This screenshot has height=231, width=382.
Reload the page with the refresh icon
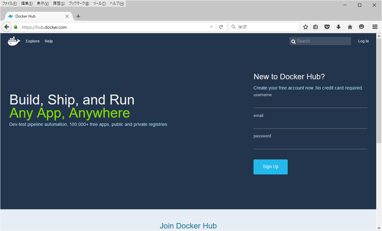coord(221,27)
